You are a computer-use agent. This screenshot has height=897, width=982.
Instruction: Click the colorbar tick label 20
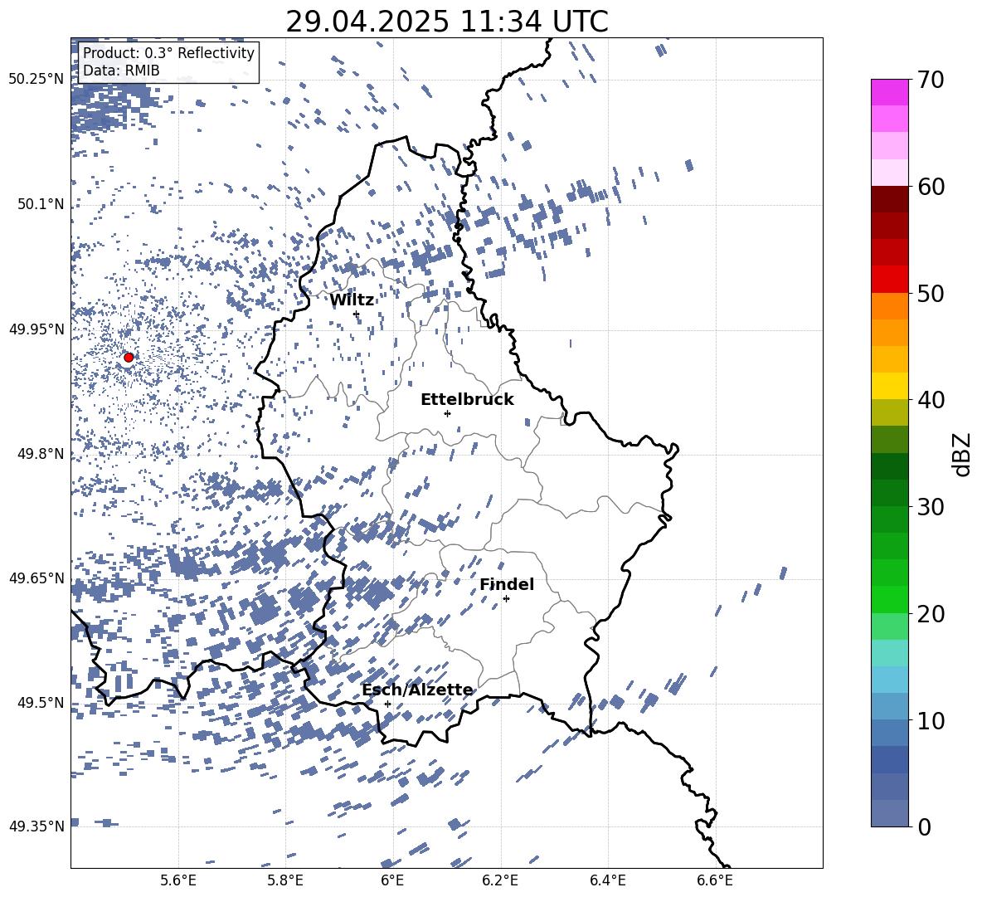pyautogui.click(x=931, y=614)
